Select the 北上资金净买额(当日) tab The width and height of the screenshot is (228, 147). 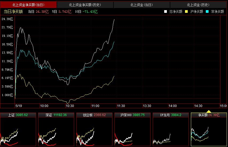(29, 5)
